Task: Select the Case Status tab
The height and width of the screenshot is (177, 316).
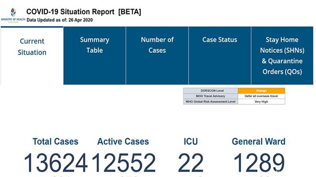Action: click(x=220, y=40)
